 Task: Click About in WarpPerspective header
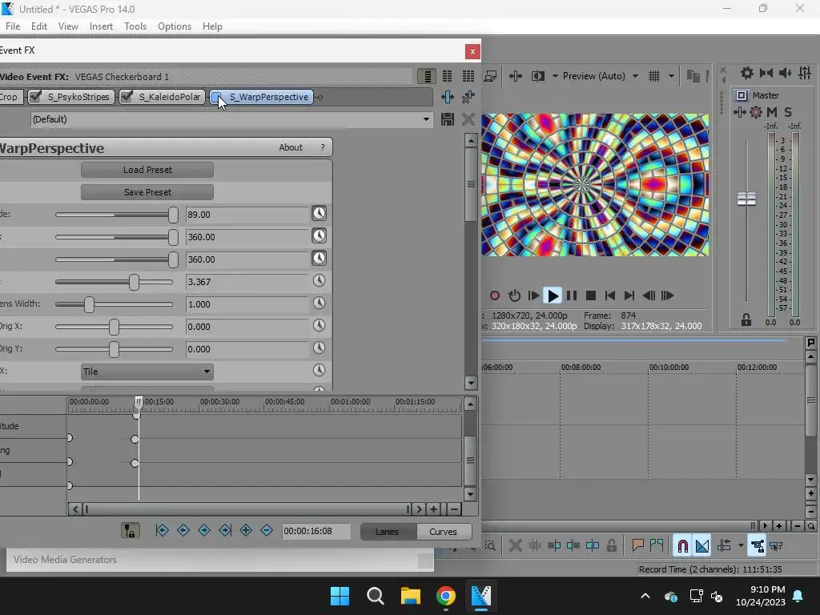(x=290, y=147)
